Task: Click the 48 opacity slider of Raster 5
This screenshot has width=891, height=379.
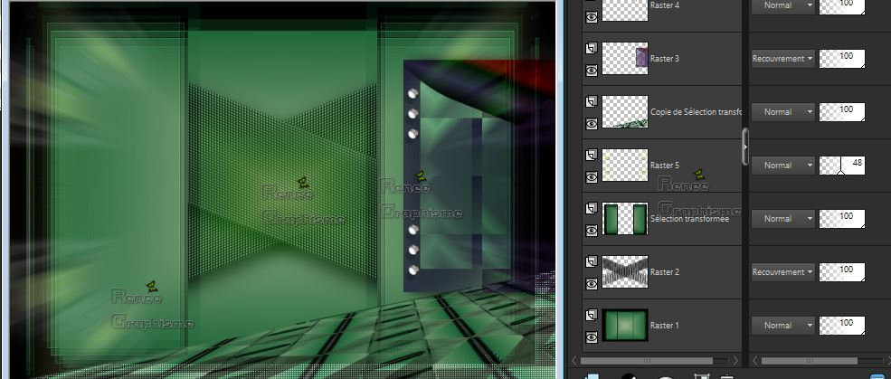Action: pos(842,166)
